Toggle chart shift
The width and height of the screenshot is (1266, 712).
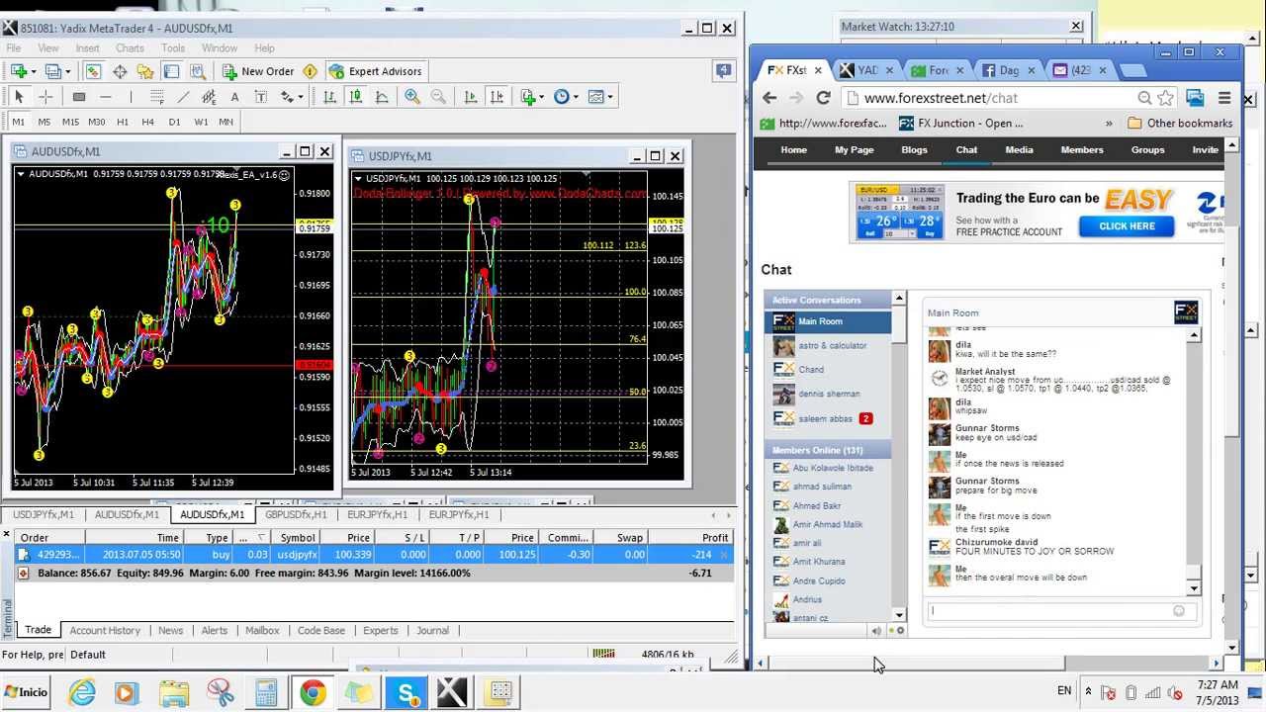click(497, 97)
